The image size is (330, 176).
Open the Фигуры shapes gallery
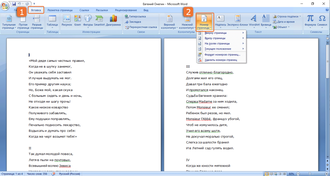coord(88,22)
